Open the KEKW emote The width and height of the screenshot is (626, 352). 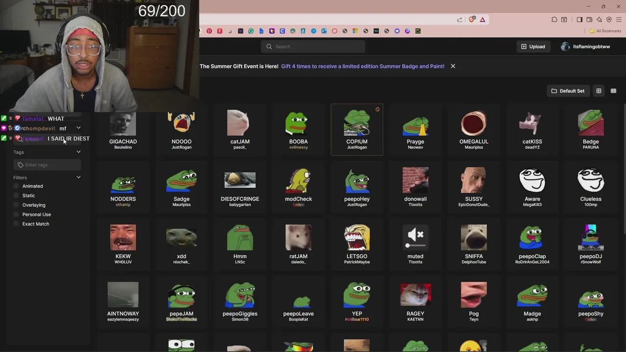123,244
